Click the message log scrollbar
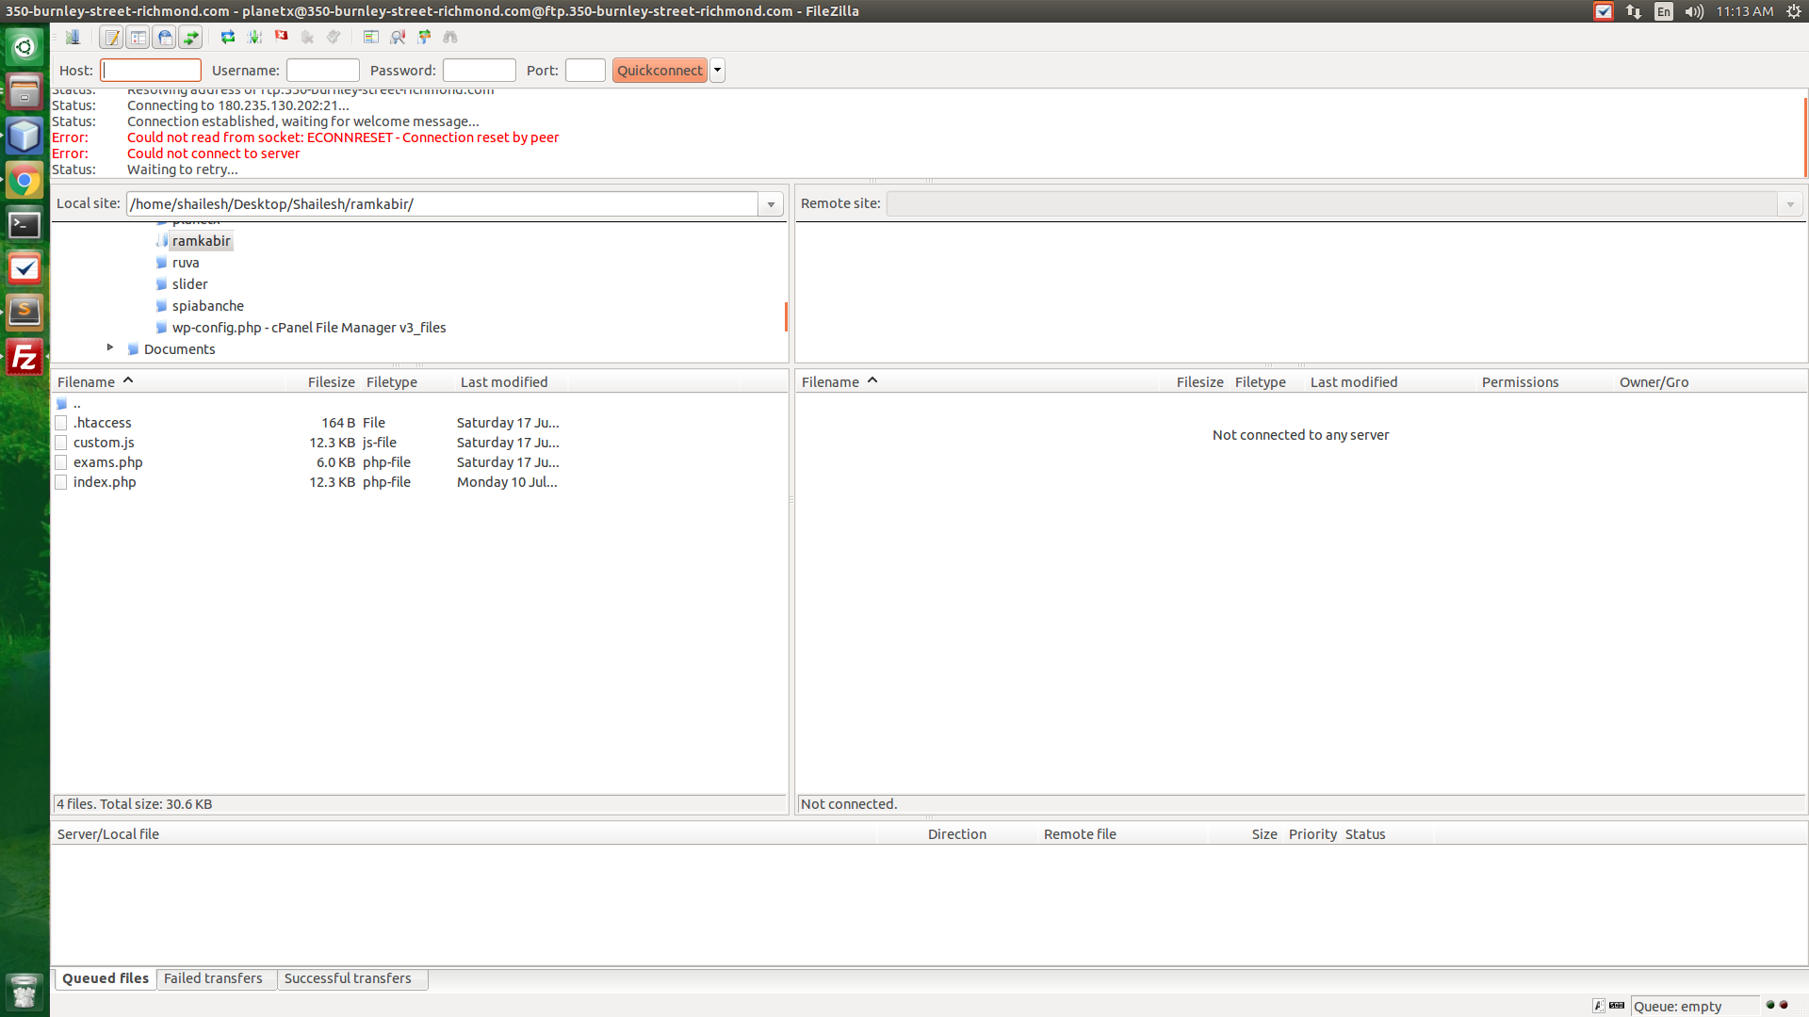The height and width of the screenshot is (1017, 1809). pyautogui.click(x=1805, y=137)
